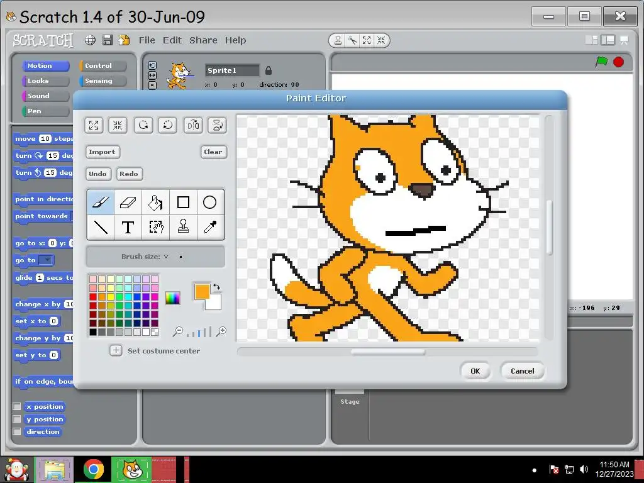Switch to full stage view mode
Screen dimensions: 644x483
tap(608, 40)
